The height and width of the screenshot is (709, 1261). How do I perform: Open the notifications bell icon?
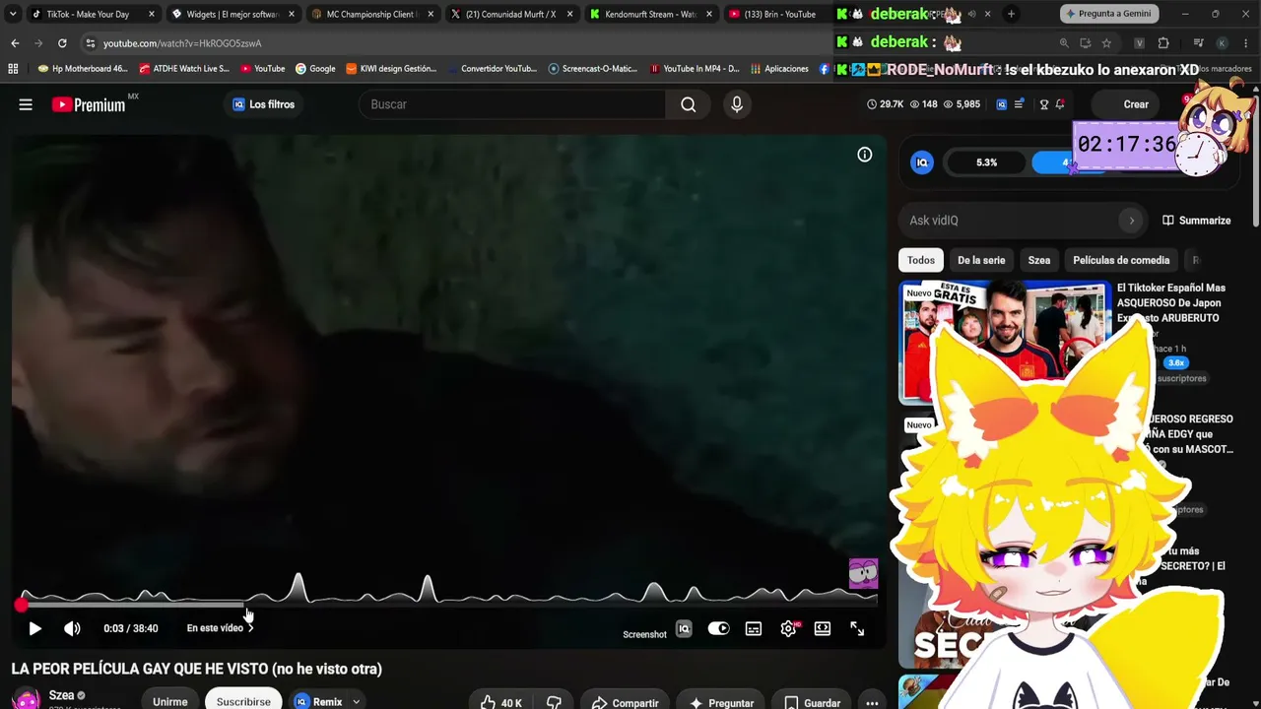pos(1060,104)
